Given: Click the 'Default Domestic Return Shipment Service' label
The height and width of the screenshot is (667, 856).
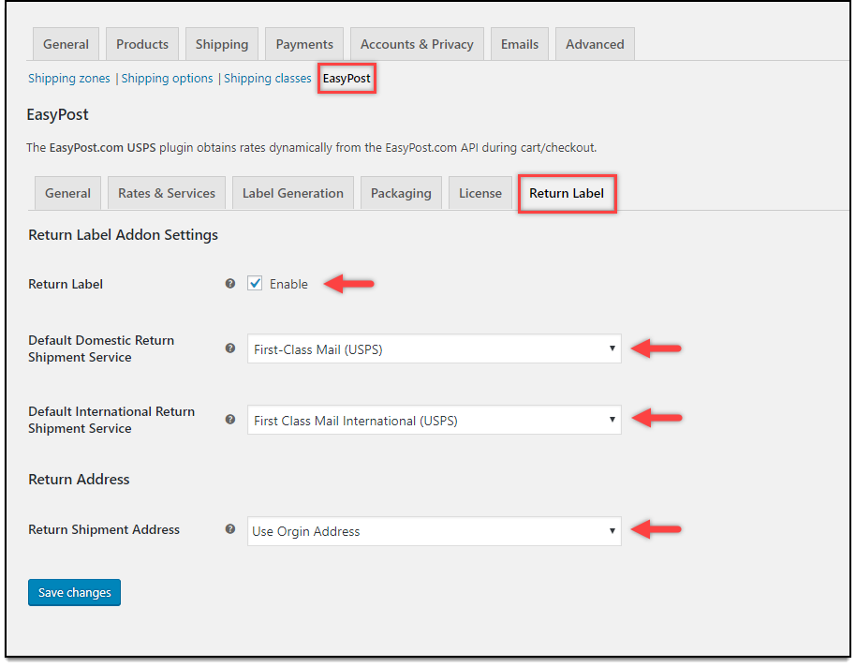Looking at the screenshot, I should point(101,348).
